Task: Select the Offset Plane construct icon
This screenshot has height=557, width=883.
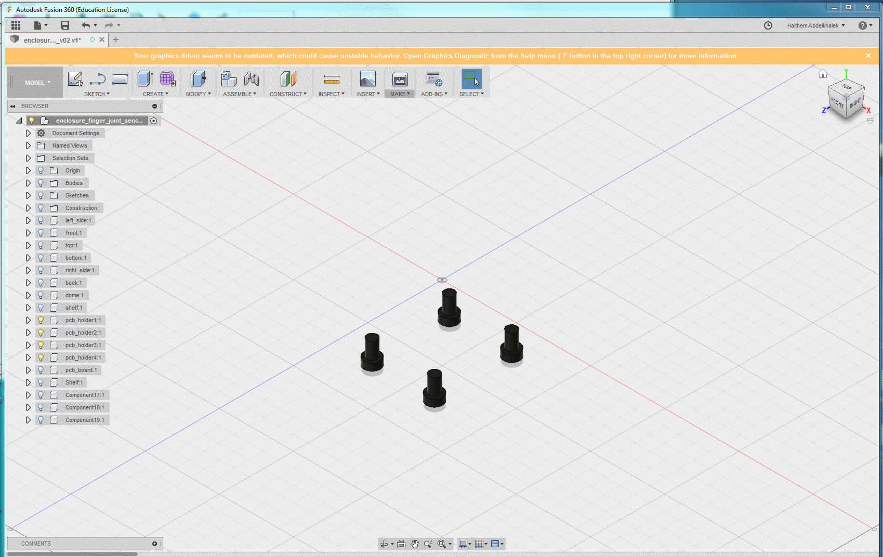Action: tap(288, 79)
